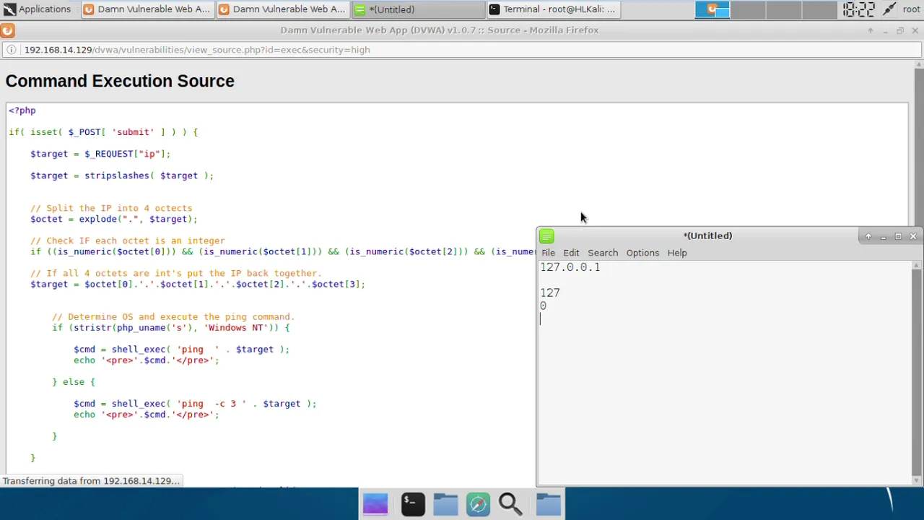924x520 pixels.
Task: Click the 127.0.0.1 line in Mousepad
Action: coord(570,267)
